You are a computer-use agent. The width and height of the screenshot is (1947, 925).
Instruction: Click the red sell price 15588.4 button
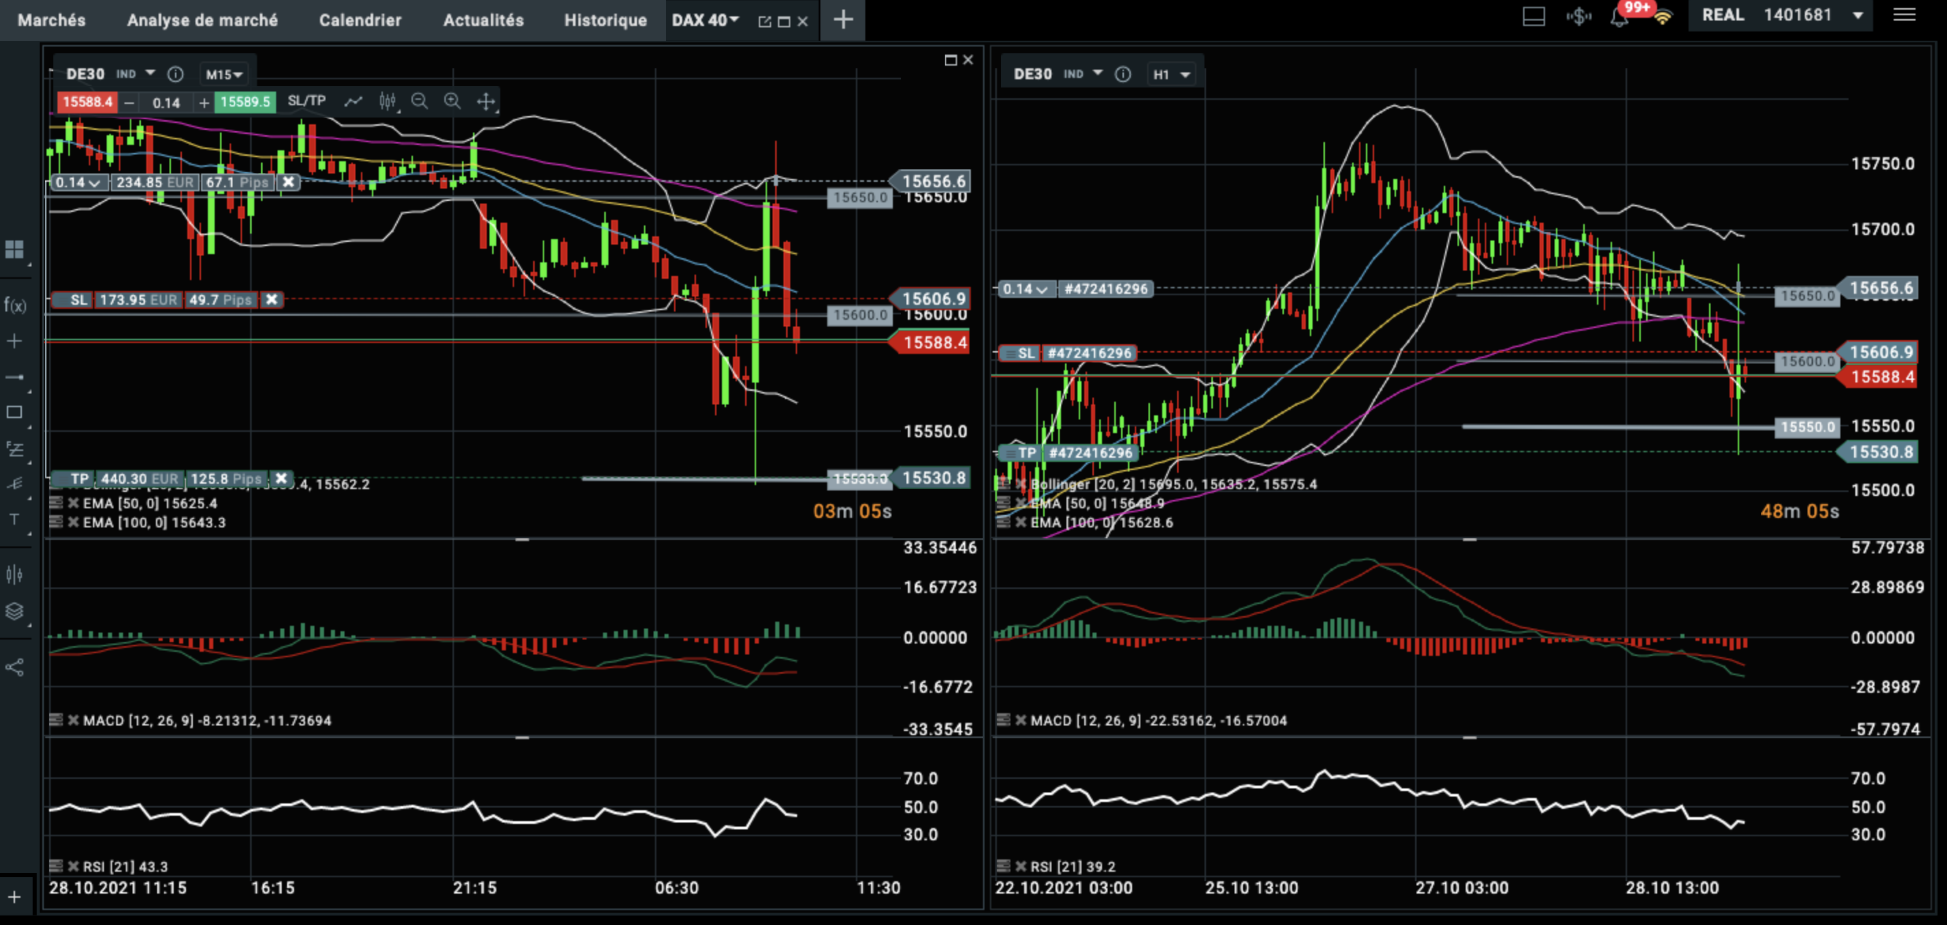[x=87, y=102]
